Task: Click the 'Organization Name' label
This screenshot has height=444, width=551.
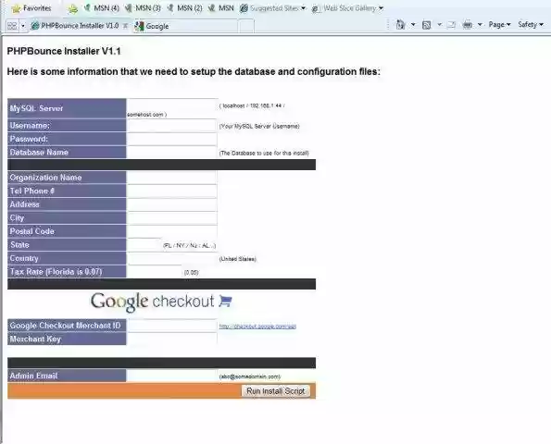Action: coord(45,178)
